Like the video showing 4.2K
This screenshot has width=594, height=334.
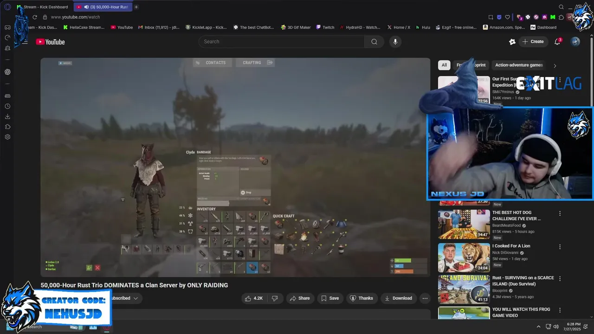click(254, 298)
